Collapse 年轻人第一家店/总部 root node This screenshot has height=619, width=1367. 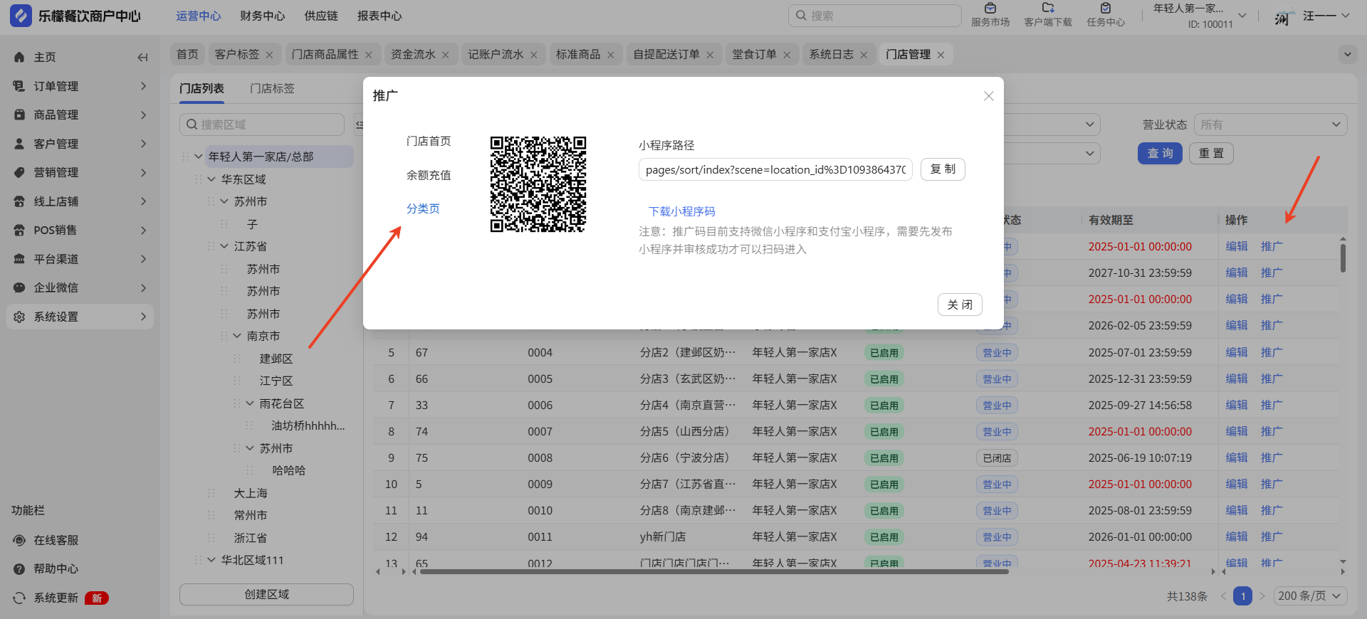click(x=199, y=157)
